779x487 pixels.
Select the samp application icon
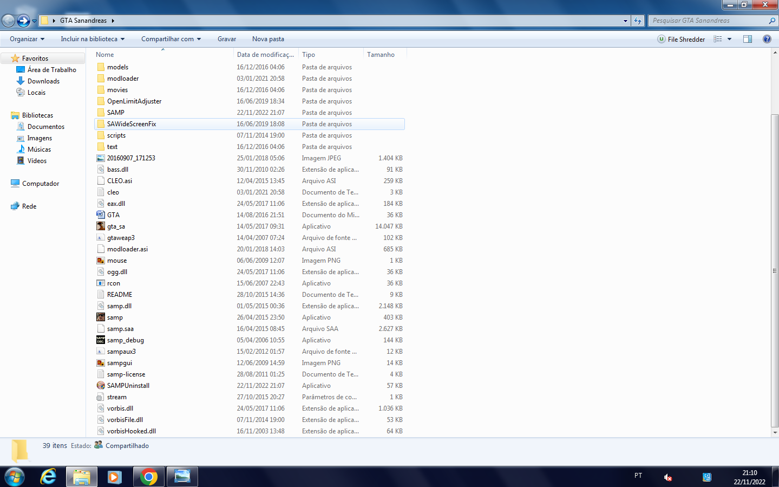coord(101,317)
